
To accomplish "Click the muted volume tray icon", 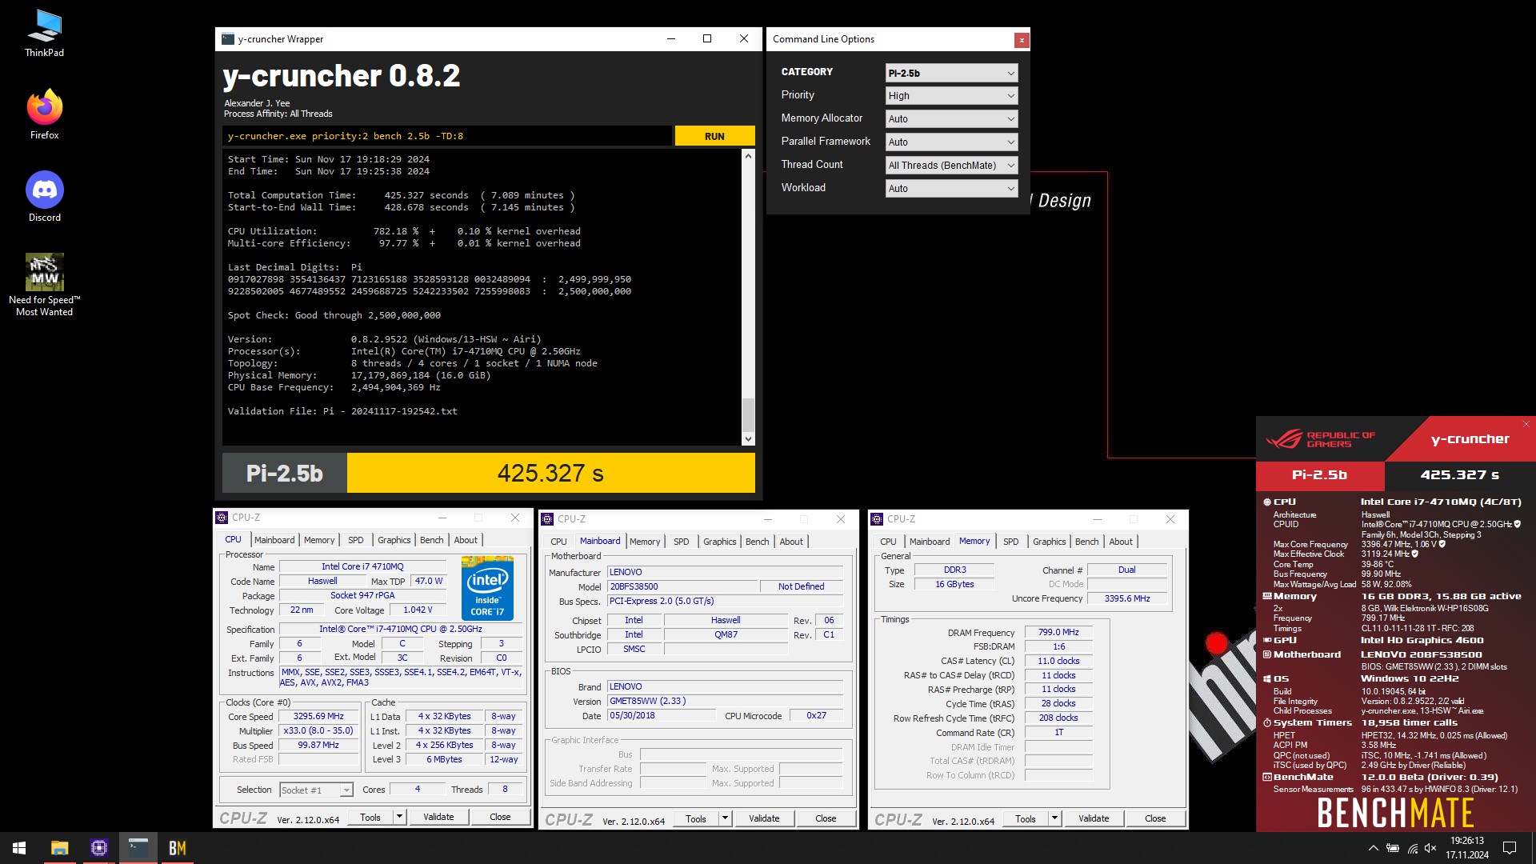I will click(1431, 848).
